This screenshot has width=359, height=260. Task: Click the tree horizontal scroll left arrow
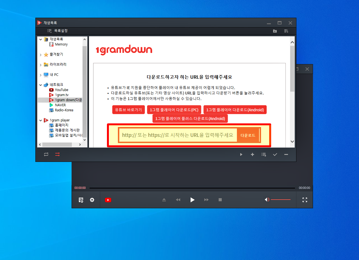pos(40,144)
